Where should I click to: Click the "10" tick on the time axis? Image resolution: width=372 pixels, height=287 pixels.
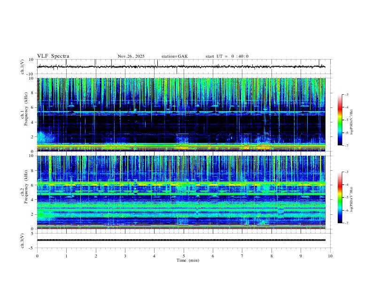pos(330,256)
